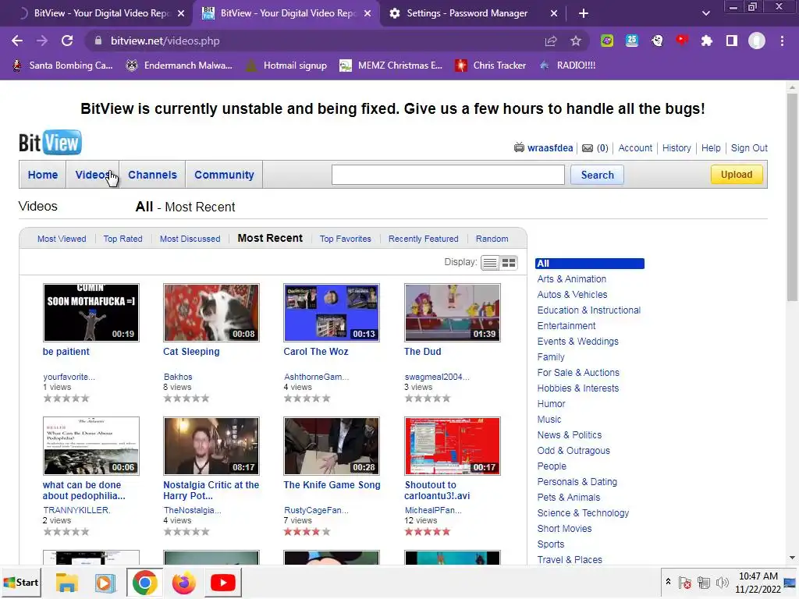
Task: Go to the Channels nav tab
Action: click(152, 175)
